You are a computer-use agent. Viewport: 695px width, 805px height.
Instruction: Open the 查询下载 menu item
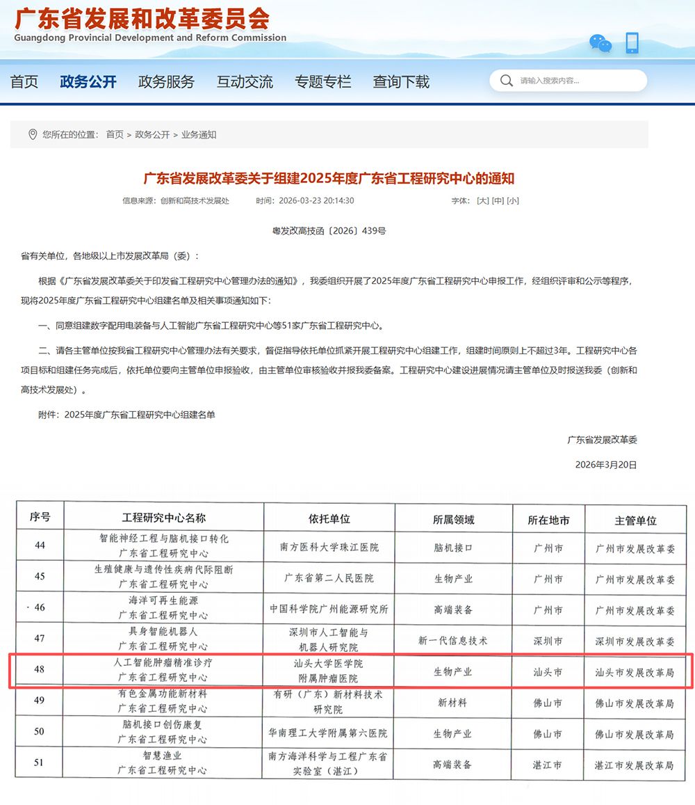[x=401, y=81]
